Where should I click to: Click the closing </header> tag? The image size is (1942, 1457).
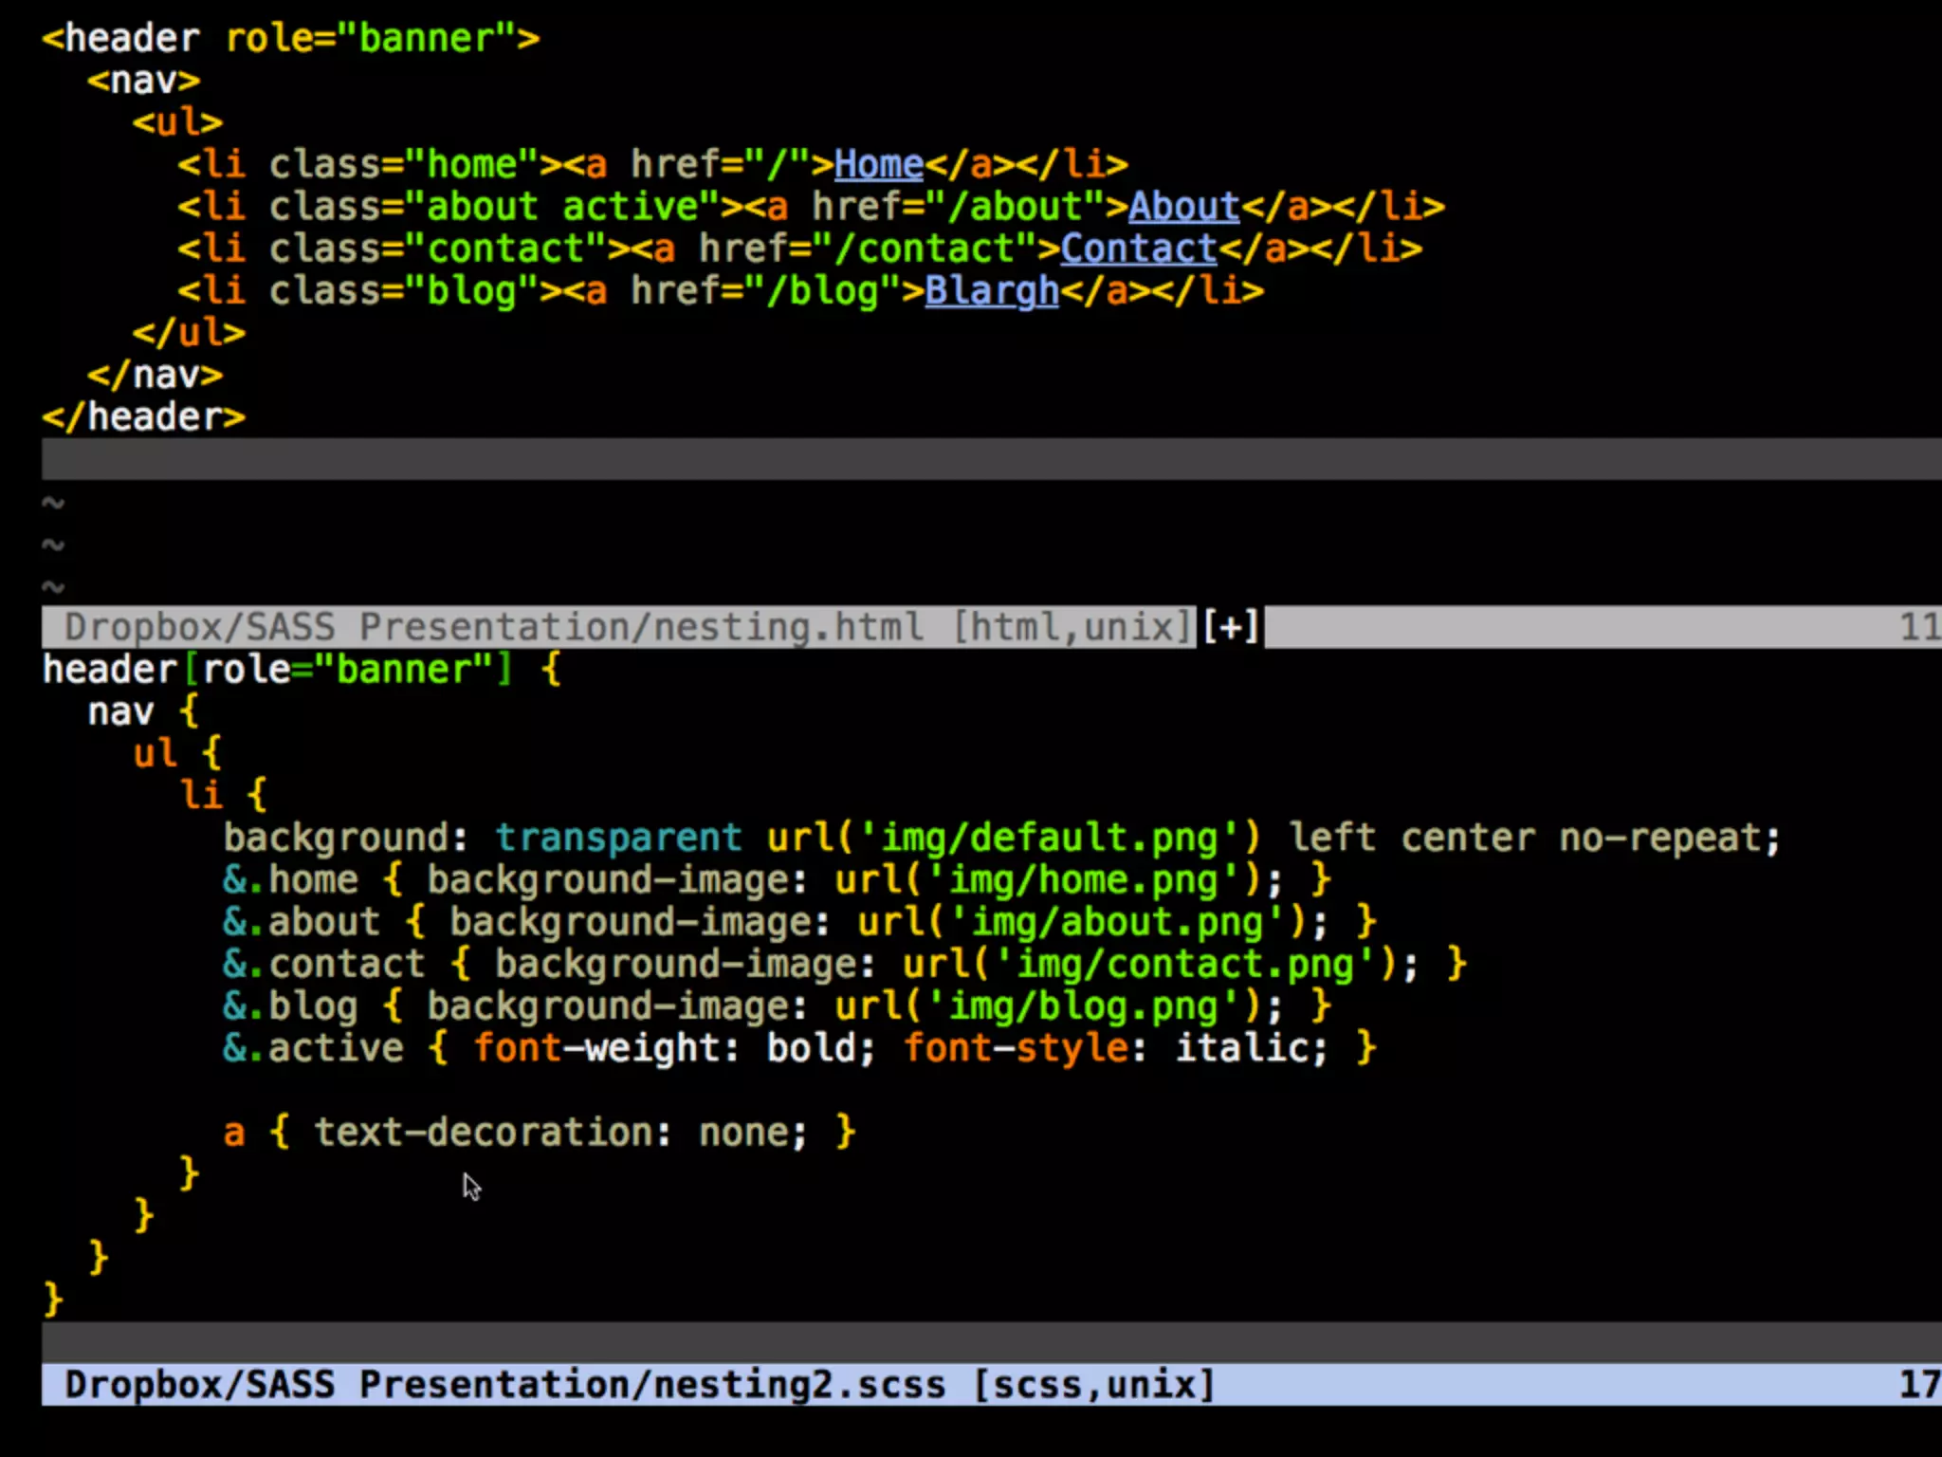click(143, 417)
